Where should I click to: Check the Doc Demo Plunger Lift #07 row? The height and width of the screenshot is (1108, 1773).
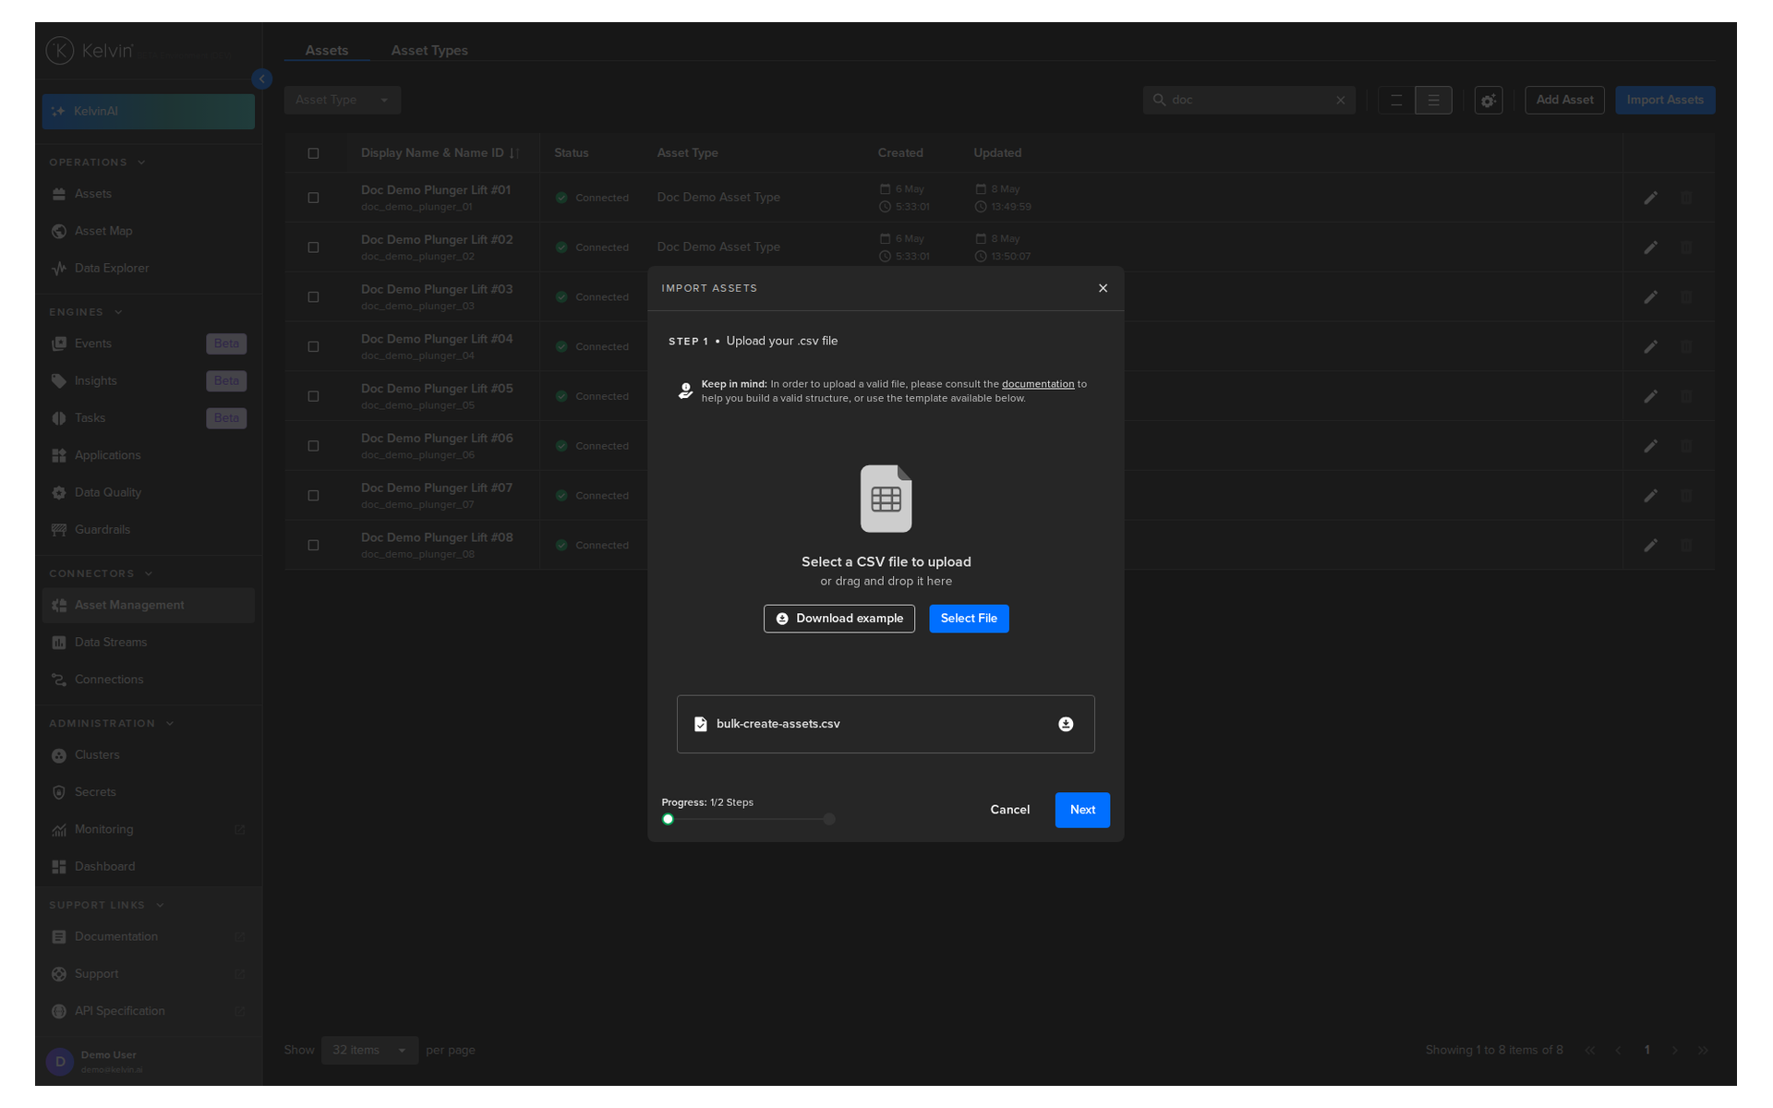313,496
